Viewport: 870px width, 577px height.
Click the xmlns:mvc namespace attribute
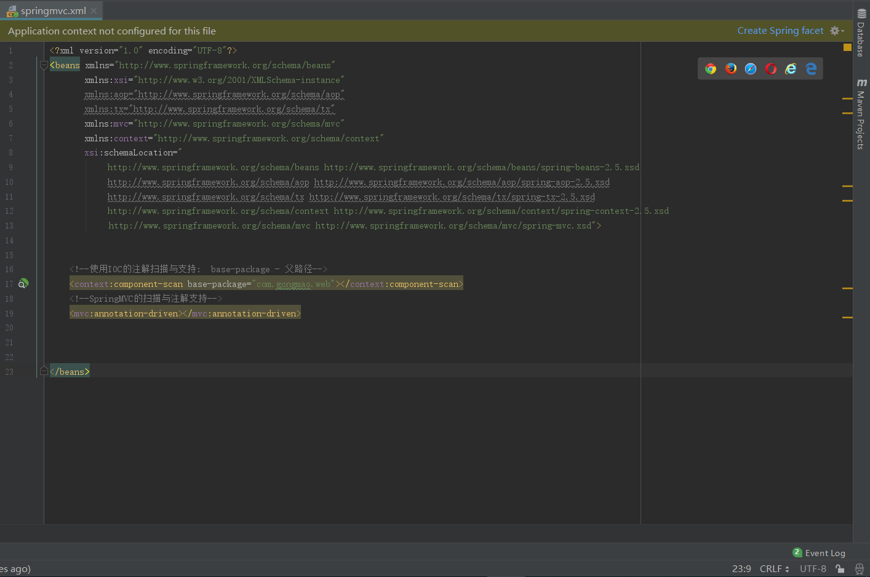click(x=214, y=124)
